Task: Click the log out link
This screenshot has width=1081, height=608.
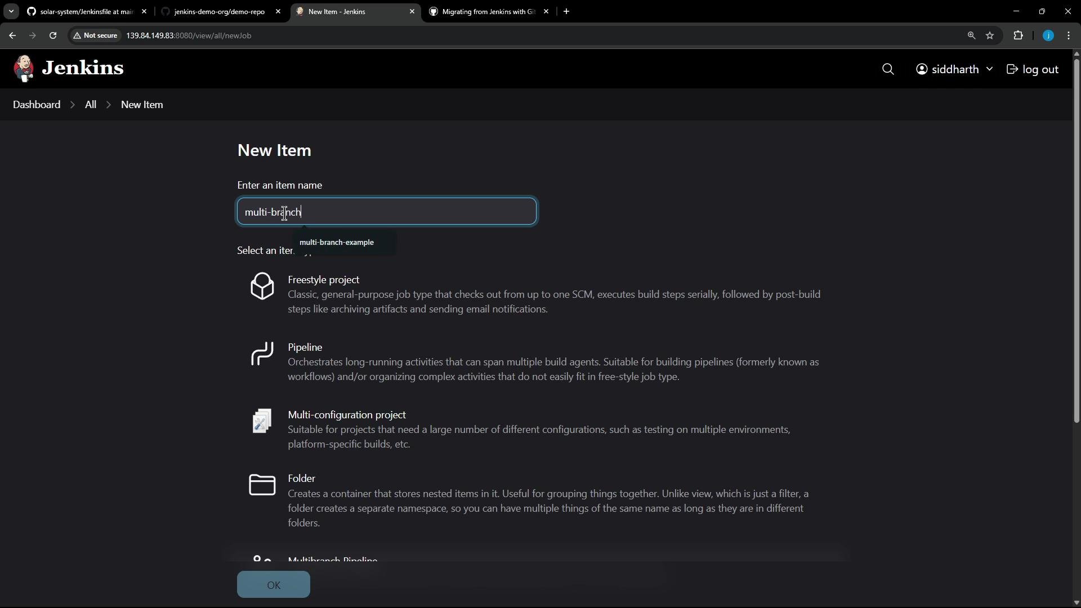Action: [1033, 69]
